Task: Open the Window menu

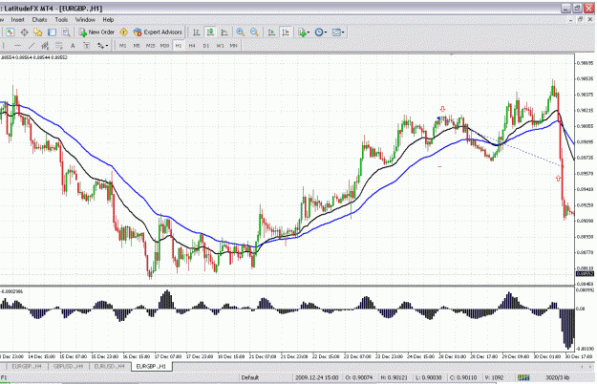Action: coord(85,20)
